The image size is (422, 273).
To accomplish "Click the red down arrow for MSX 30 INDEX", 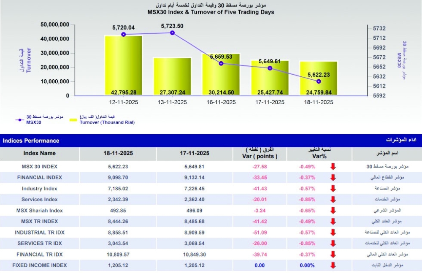I will point(333,167).
